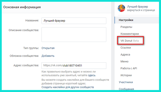Click the Адрес сообщества: label
The image size is (161, 92).
tap(26, 65)
